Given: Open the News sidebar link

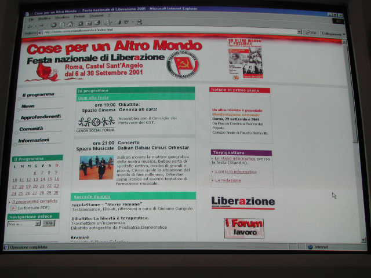Looking at the screenshot, I should pos(28,106).
